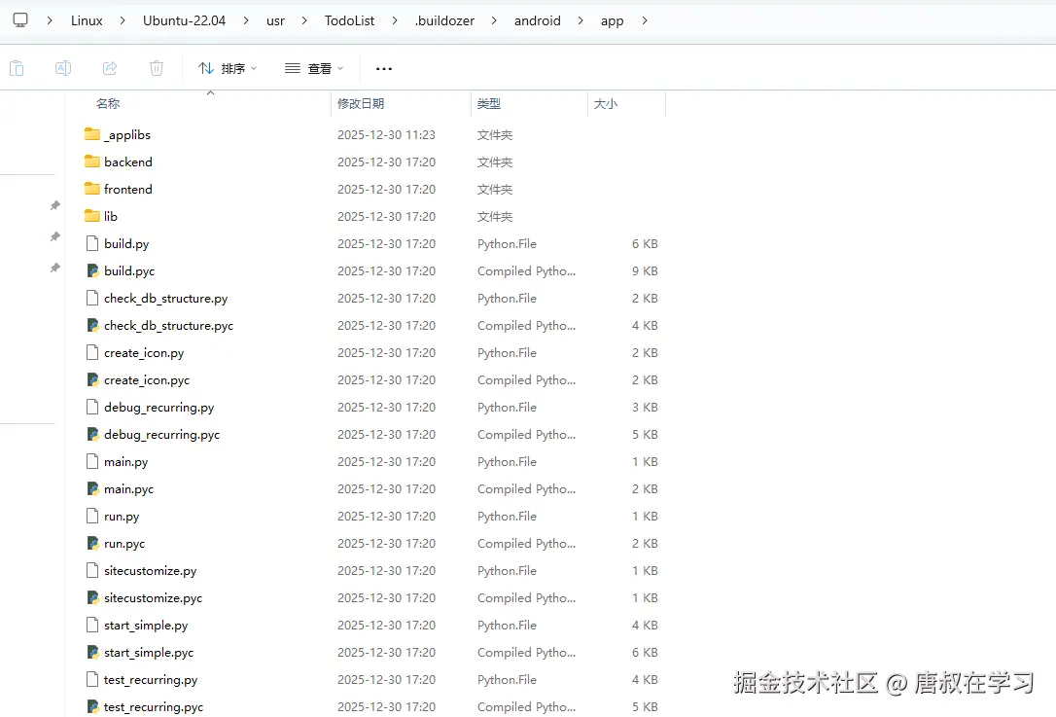Expand the chevron after android in path
The width and height of the screenshot is (1056, 717).
tap(581, 20)
